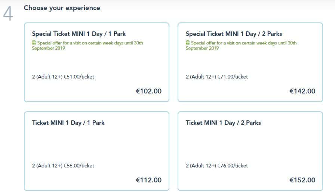The height and width of the screenshot is (194, 335).
Task: Click the €102.00 total price
Action: pyautogui.click(x=149, y=91)
